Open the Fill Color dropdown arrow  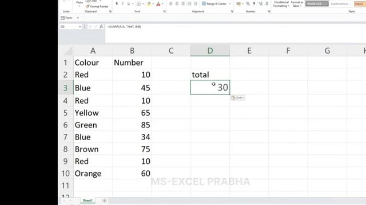click(x=153, y=4)
